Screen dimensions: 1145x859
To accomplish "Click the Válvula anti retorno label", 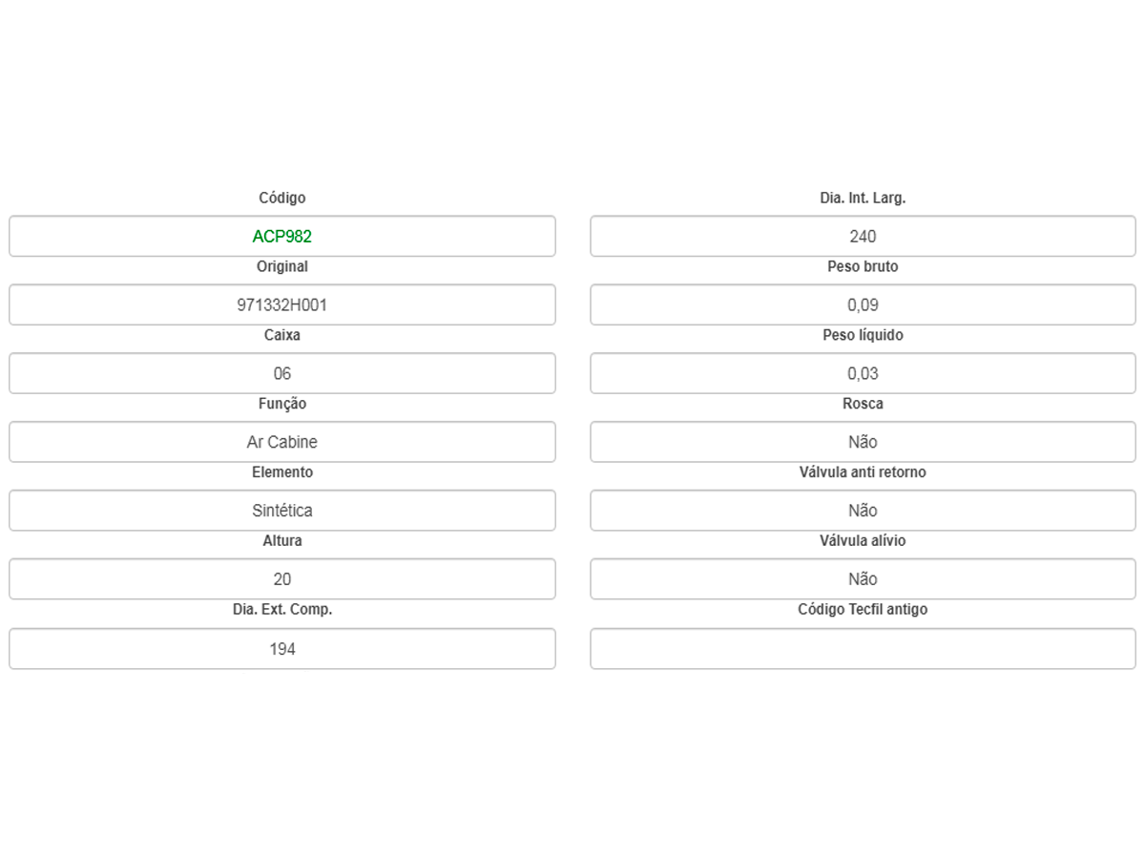I will click(x=863, y=472).
